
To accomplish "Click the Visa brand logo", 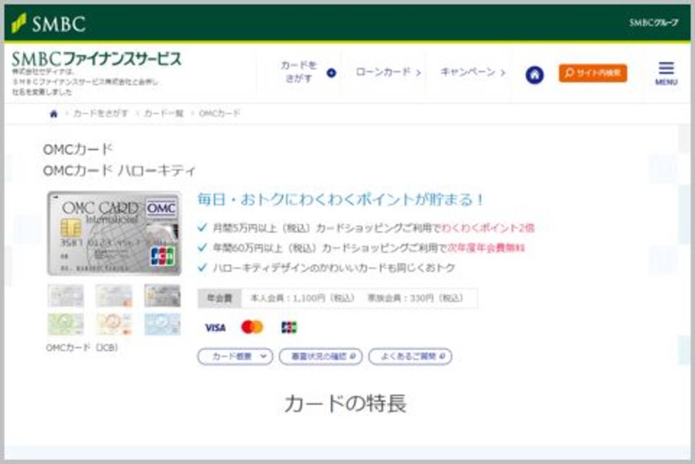I will (x=215, y=328).
